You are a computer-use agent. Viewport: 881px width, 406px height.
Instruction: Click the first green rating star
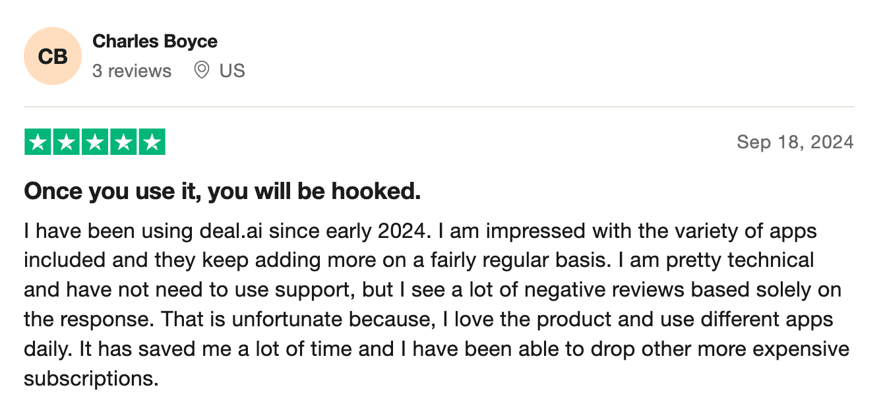pyautogui.click(x=38, y=142)
